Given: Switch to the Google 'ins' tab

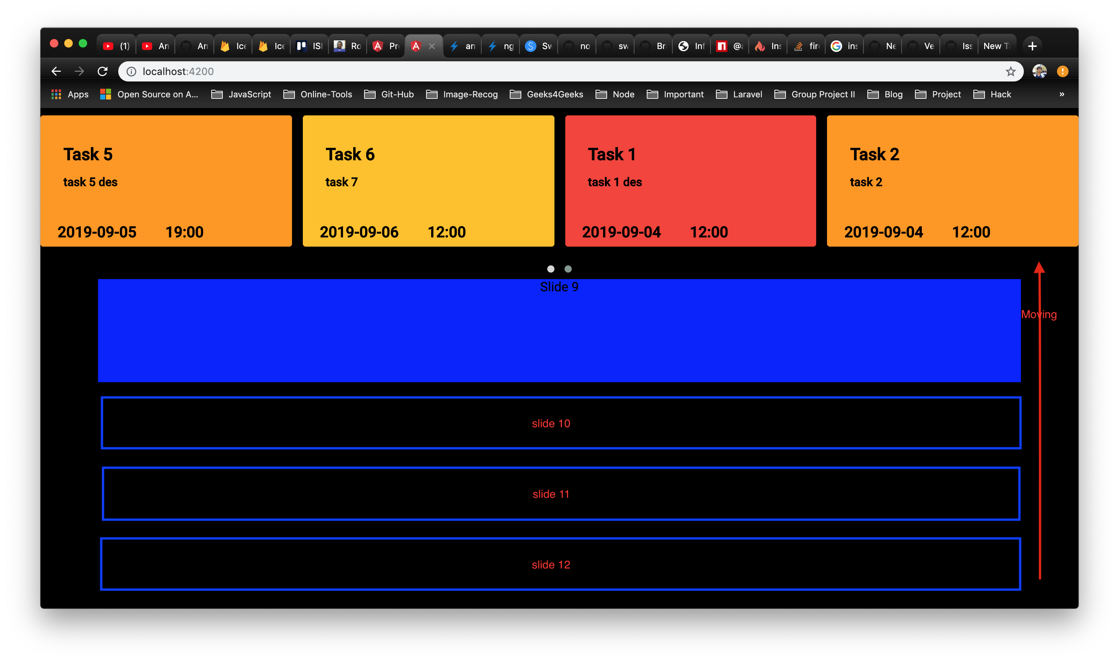Looking at the screenshot, I should pos(844,46).
